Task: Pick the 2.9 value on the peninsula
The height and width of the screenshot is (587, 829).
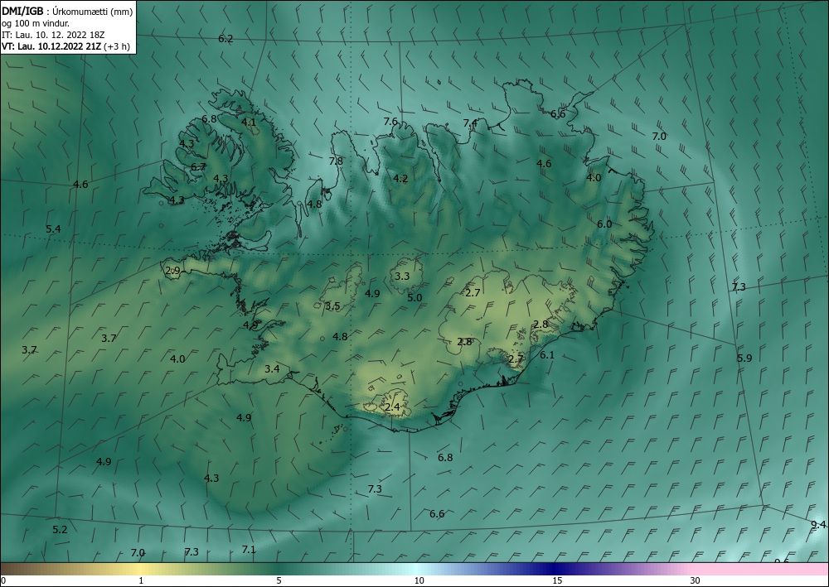Action: (x=173, y=271)
